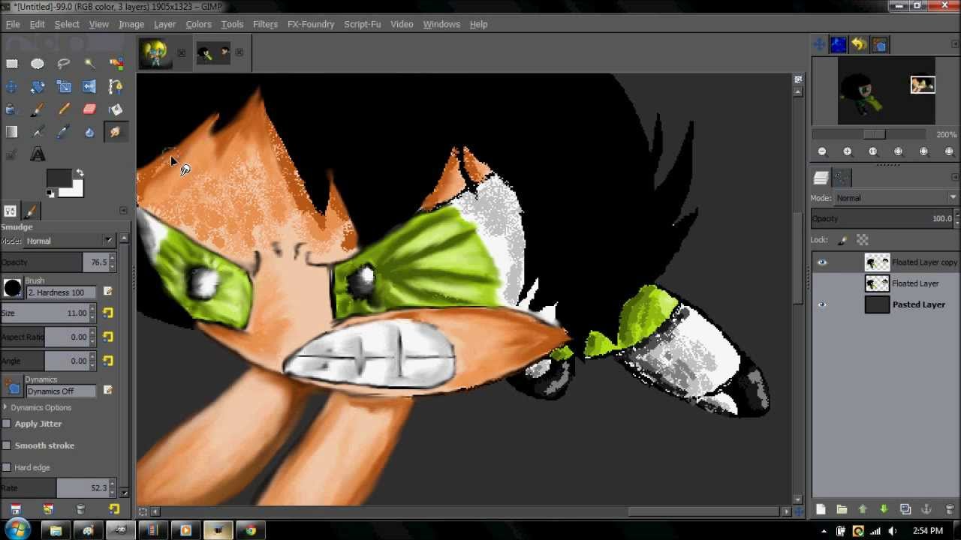Raise the selected layer
The image size is (961, 540).
[863, 509]
